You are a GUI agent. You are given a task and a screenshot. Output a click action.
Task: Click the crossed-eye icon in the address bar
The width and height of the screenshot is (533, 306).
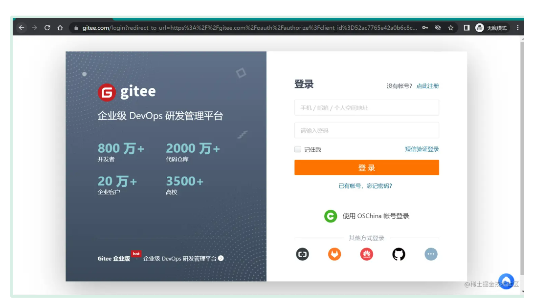click(x=438, y=28)
